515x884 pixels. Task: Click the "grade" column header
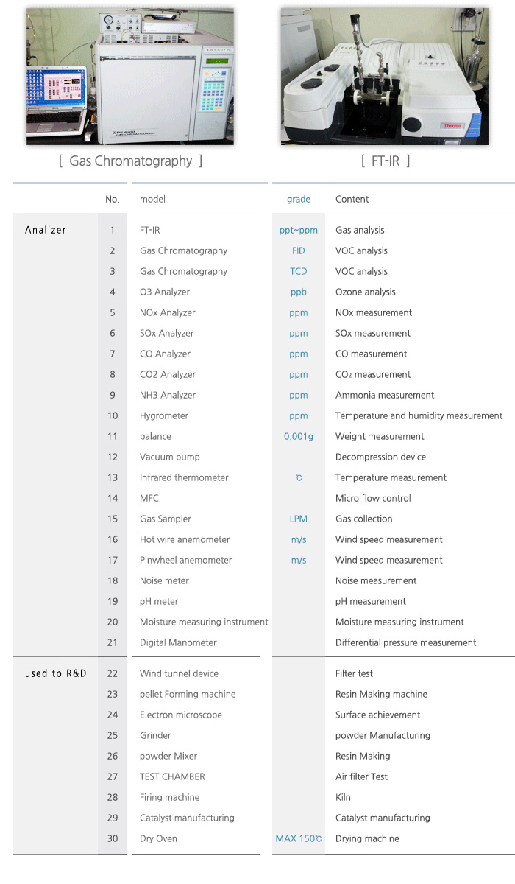point(299,199)
